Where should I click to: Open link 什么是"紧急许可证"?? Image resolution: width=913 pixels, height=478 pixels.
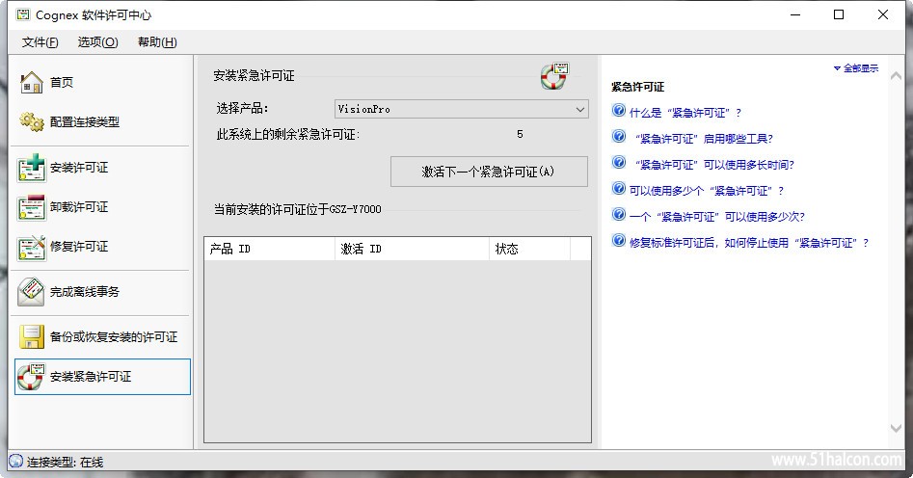coord(685,113)
